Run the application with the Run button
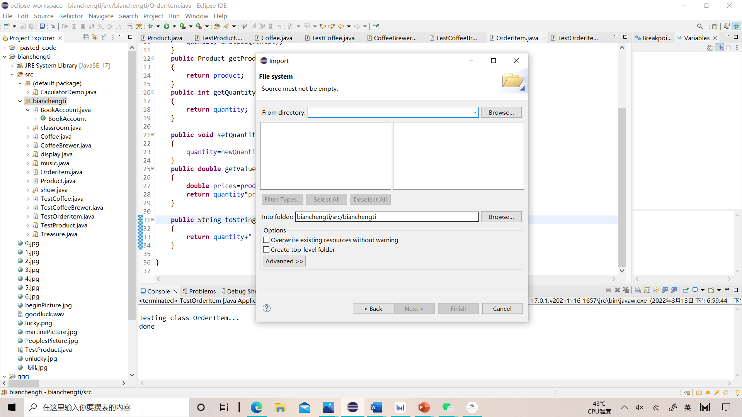742x417 pixels. coord(167,26)
